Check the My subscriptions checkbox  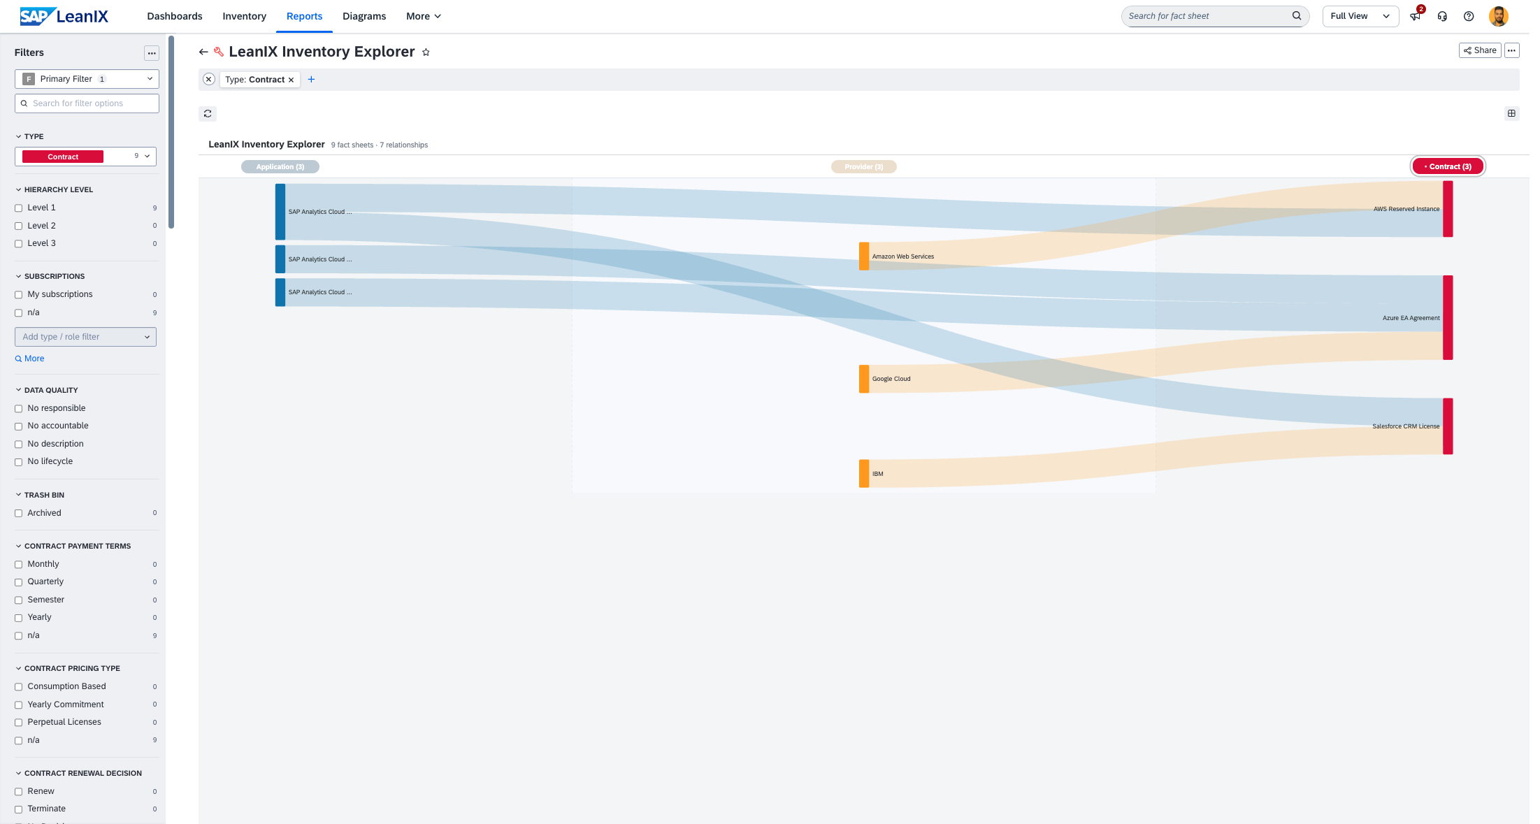19,295
